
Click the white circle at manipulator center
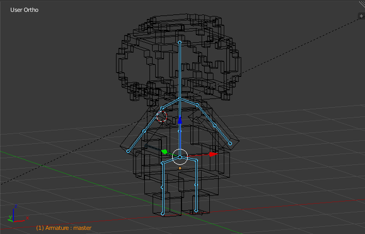pyautogui.click(x=180, y=157)
